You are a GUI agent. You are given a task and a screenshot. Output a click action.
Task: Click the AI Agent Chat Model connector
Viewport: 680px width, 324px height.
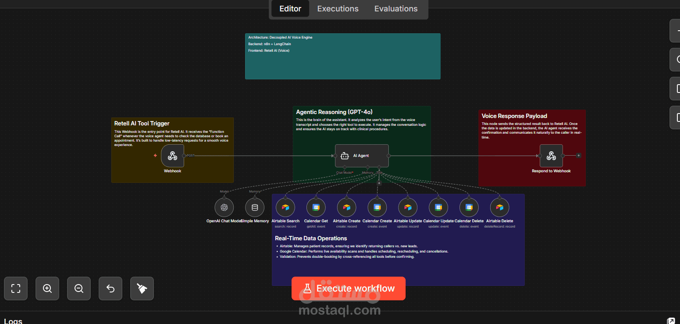[x=345, y=167]
